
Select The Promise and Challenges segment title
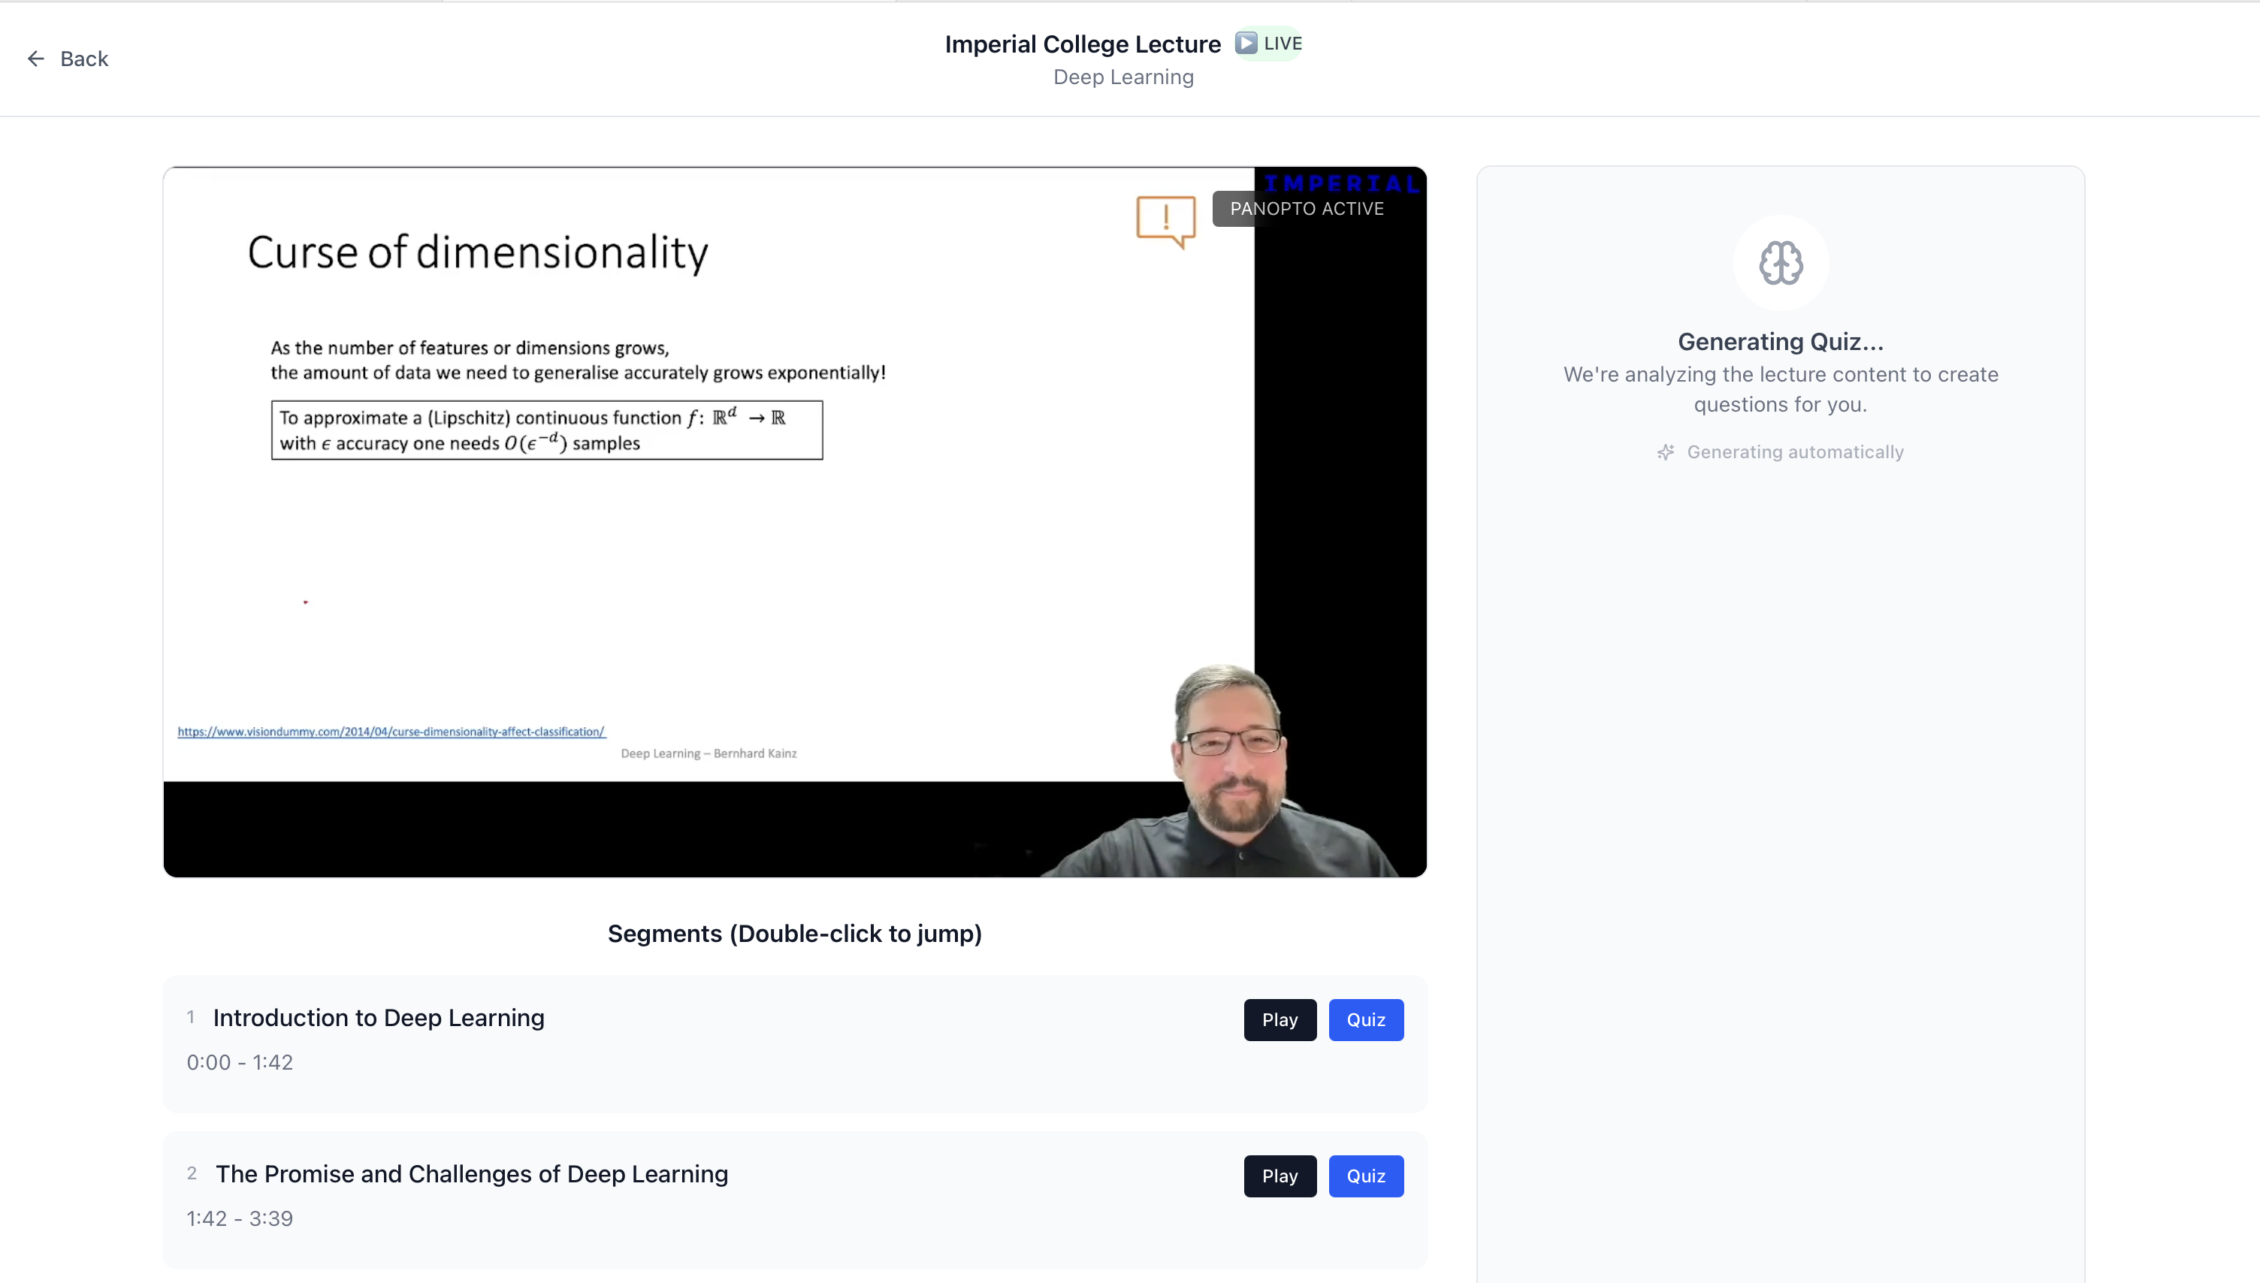471,1174
